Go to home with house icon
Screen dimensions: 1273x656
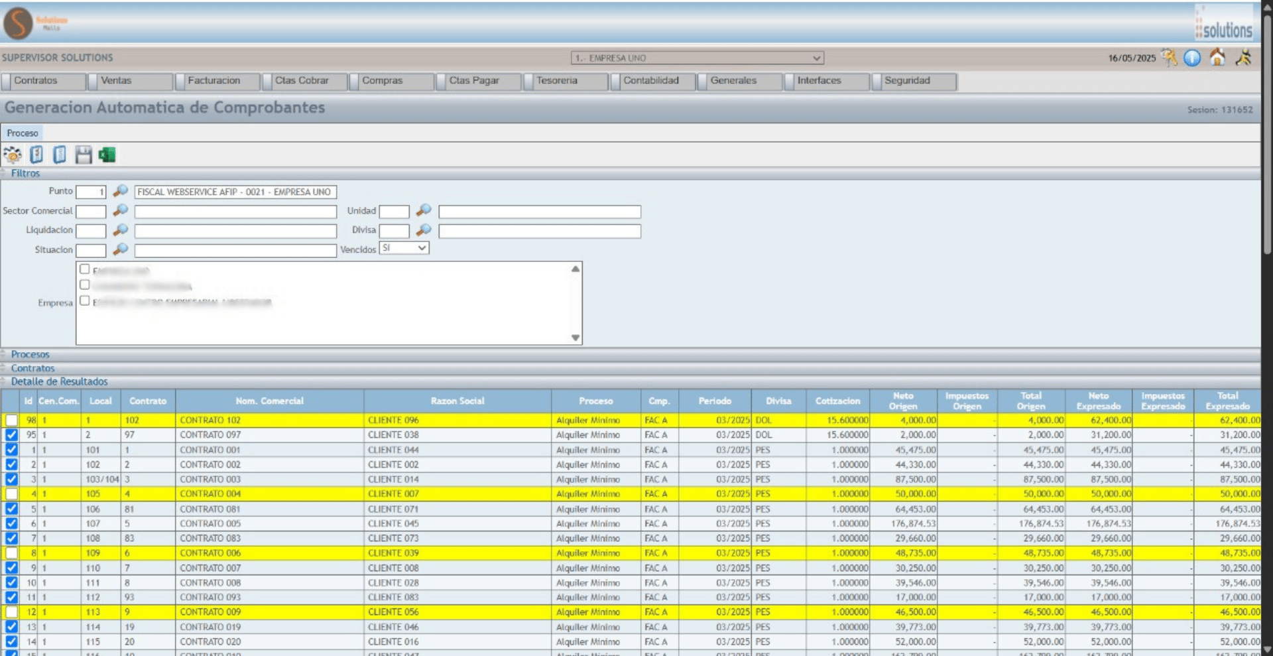point(1217,58)
